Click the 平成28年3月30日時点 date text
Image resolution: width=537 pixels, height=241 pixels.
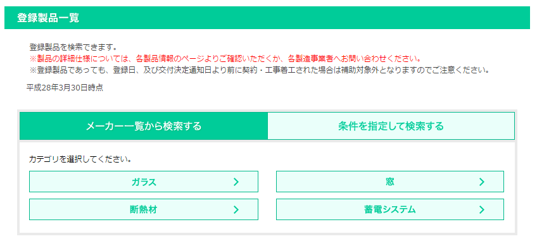(65, 88)
